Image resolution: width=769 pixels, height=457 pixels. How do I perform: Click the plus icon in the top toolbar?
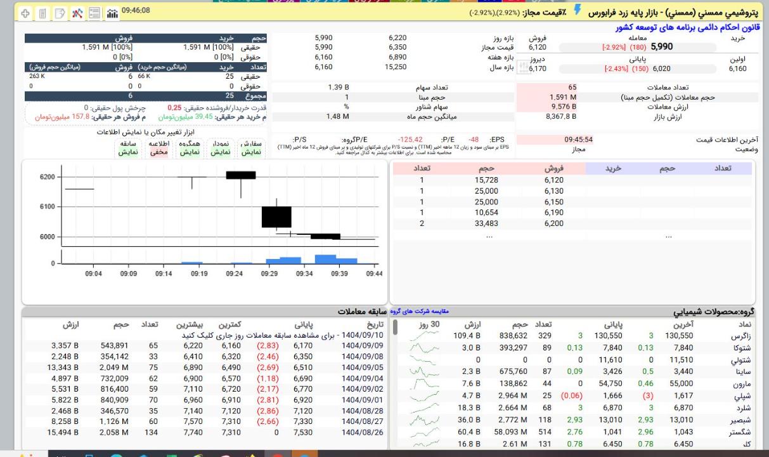coord(25,13)
